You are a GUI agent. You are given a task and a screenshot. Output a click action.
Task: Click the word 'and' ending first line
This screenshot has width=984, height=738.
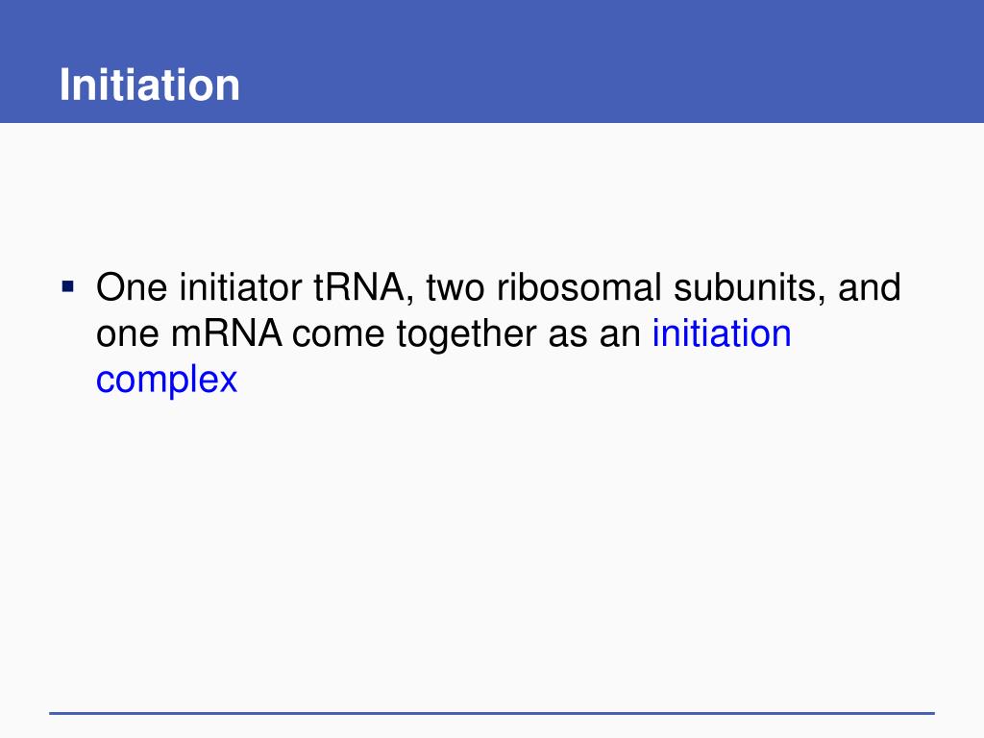point(870,287)
